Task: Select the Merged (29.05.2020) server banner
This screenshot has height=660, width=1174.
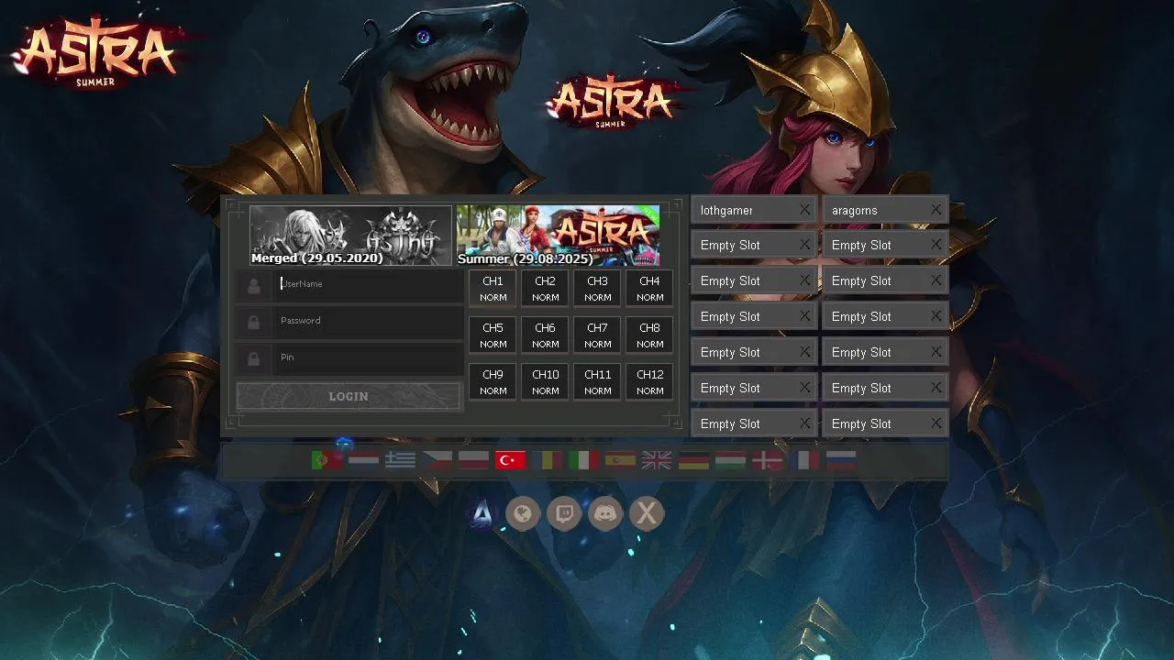Action: [350, 236]
